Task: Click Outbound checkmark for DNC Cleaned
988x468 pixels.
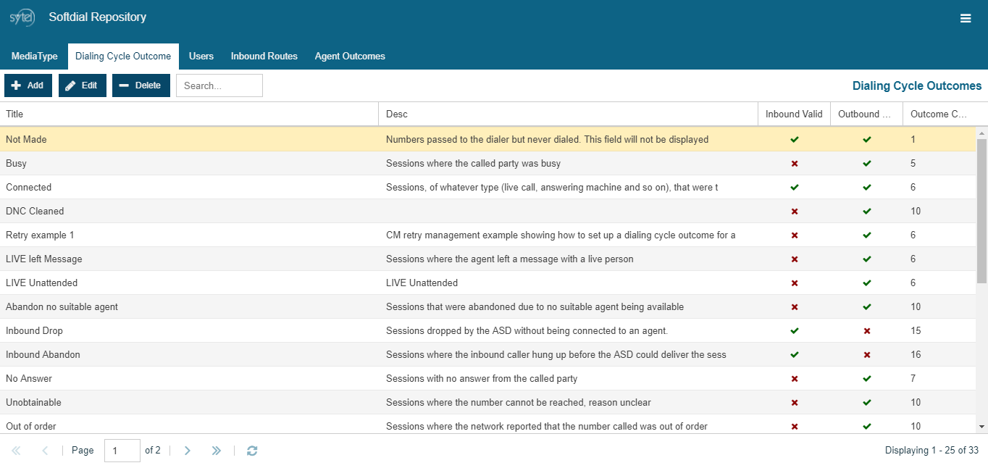Action: 867,212
